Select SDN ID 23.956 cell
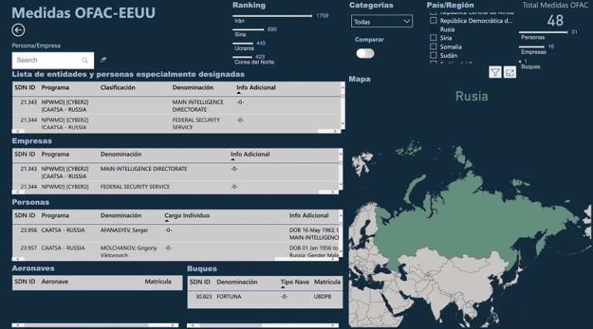Screen dimensions: 593x329 29,230
